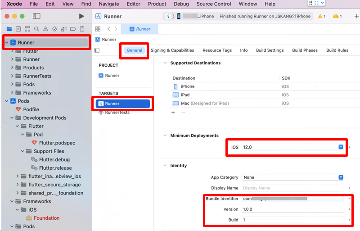
Task: Click the plus button in the toolbar
Action: pos(356,16)
